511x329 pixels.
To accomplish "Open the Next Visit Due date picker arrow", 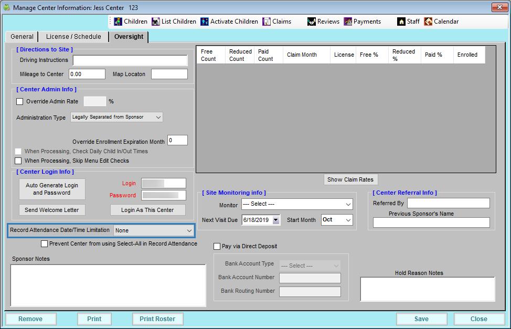I will point(276,220).
